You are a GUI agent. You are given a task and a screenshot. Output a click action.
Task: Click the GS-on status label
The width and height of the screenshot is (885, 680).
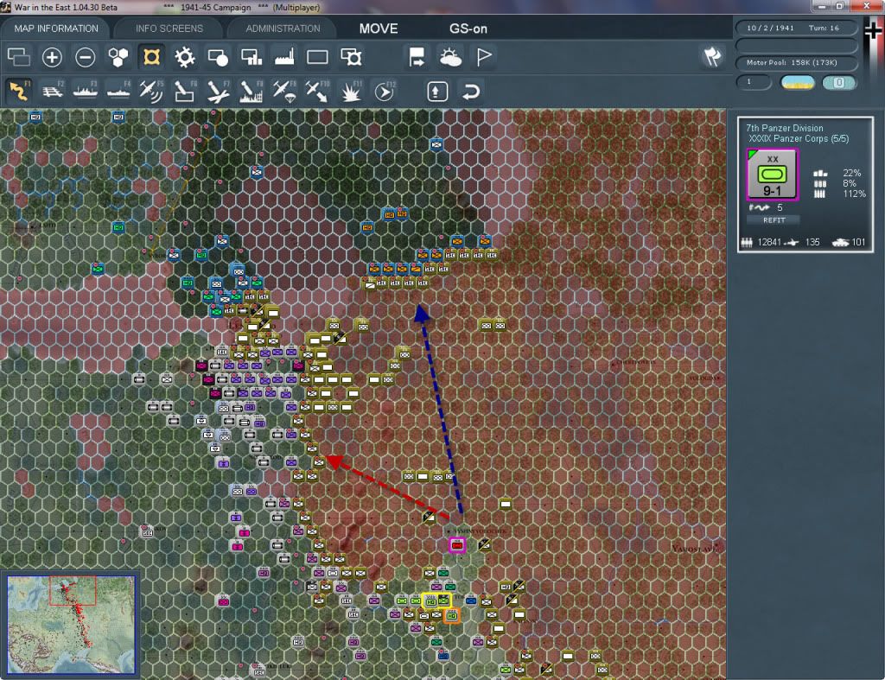[468, 29]
